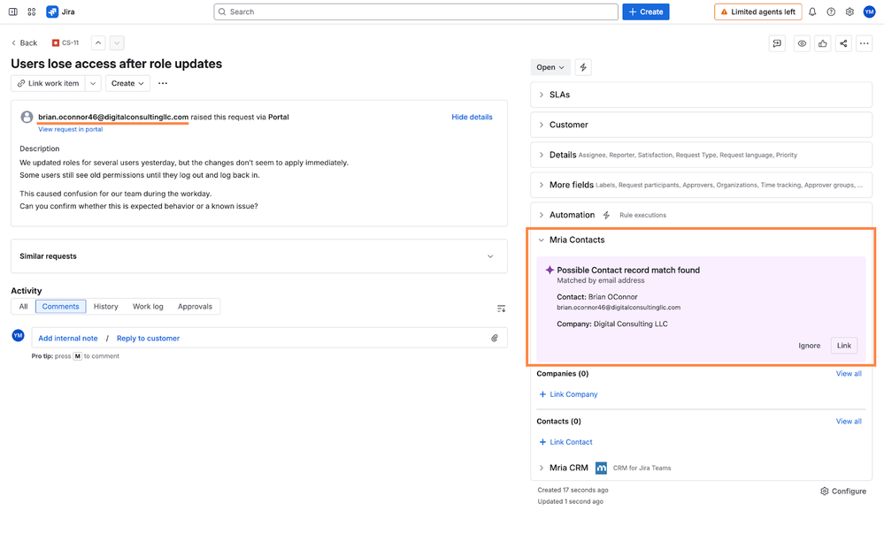Click the CS-11 issue key

pyautogui.click(x=71, y=42)
